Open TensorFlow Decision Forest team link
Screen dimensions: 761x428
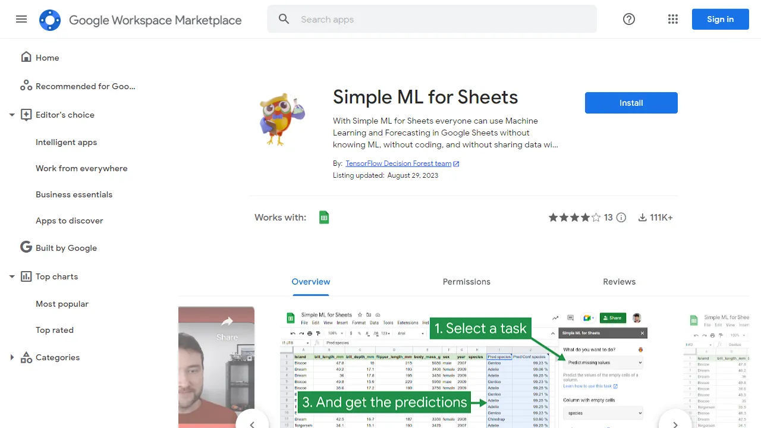click(x=398, y=163)
